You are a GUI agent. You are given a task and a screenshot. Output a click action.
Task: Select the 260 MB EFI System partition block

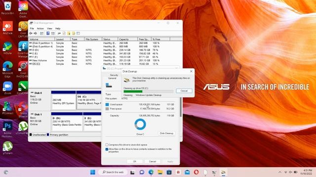64,100
